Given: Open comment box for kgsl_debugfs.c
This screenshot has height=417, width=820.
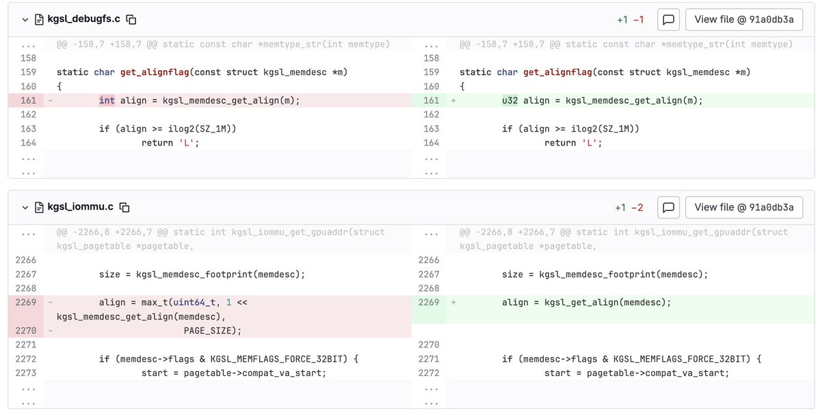Looking at the screenshot, I should pos(668,20).
